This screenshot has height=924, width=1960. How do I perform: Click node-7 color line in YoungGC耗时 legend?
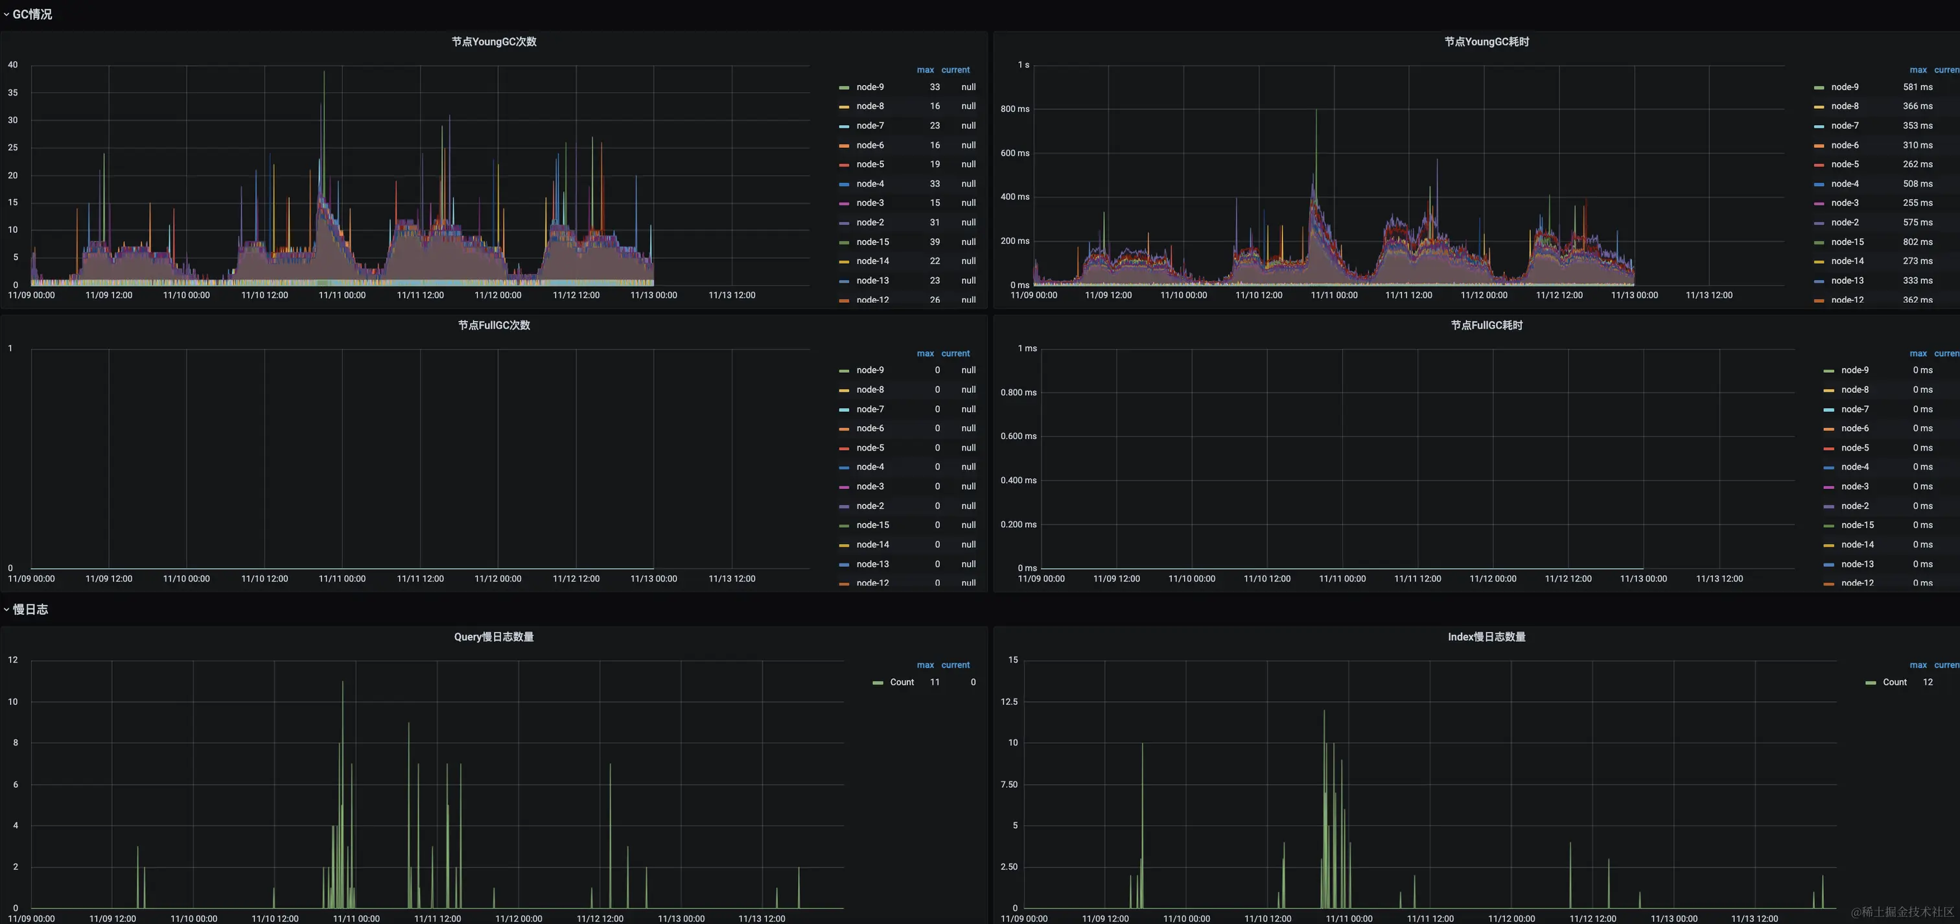(1819, 126)
